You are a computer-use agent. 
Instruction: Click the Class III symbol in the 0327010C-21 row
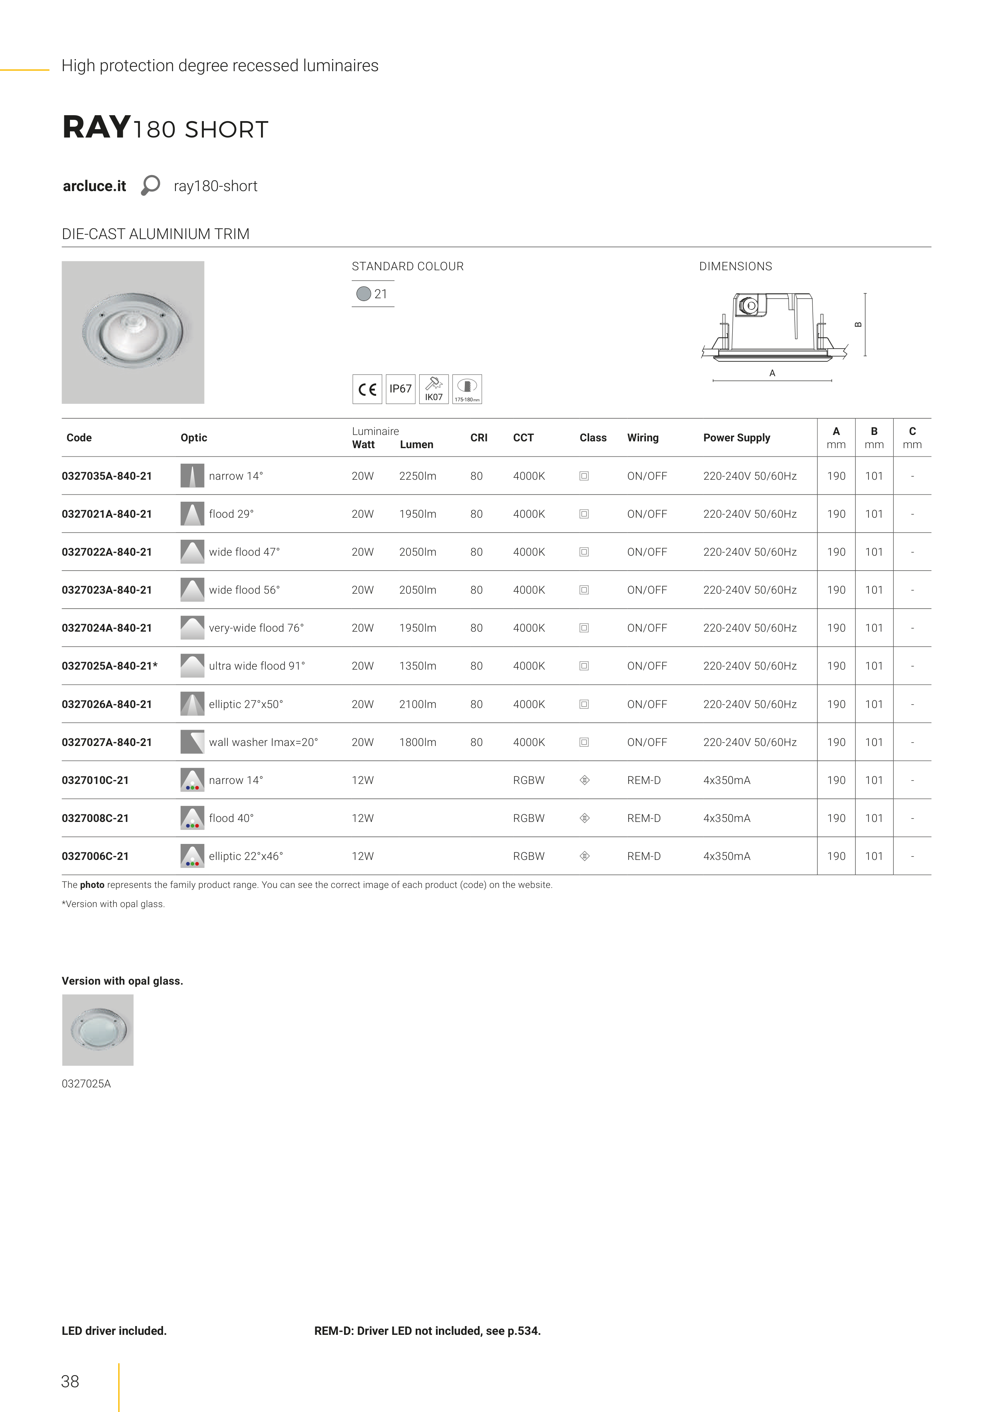click(585, 780)
